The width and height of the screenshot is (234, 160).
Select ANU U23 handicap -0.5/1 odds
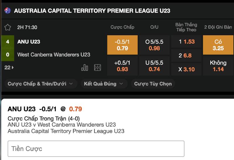click(x=122, y=45)
